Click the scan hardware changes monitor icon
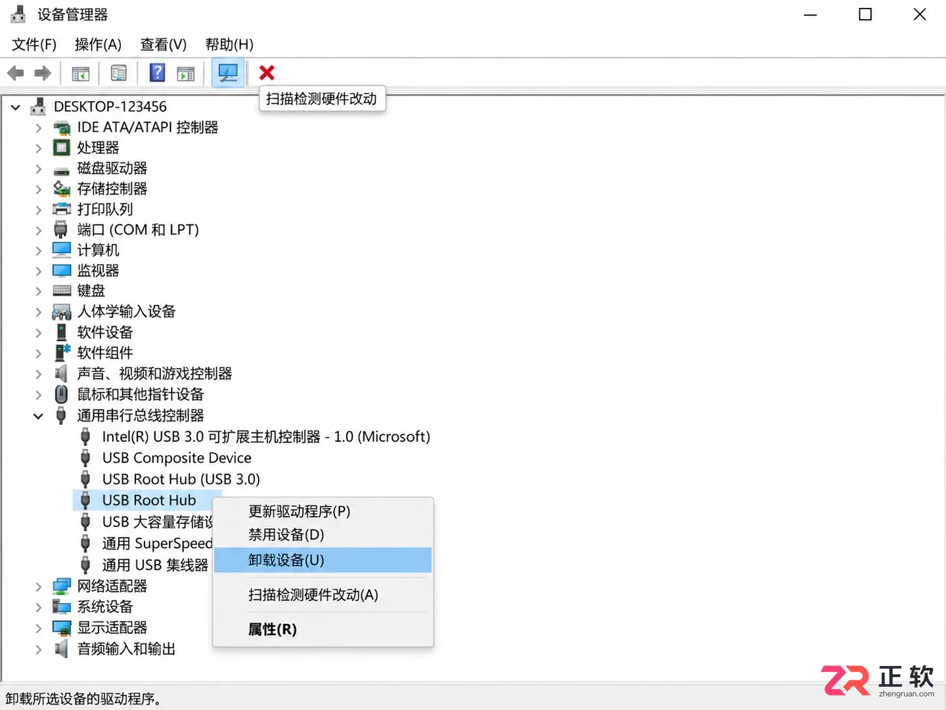946x710 pixels. point(228,72)
